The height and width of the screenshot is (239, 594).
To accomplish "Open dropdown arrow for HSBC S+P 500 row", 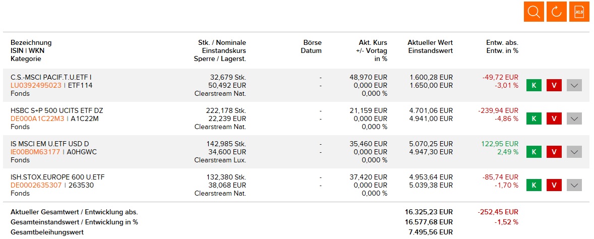I will (574, 118).
